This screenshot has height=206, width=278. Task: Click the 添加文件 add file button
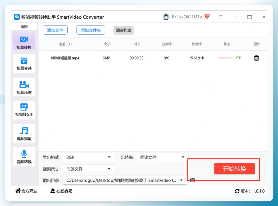pyautogui.click(x=55, y=30)
